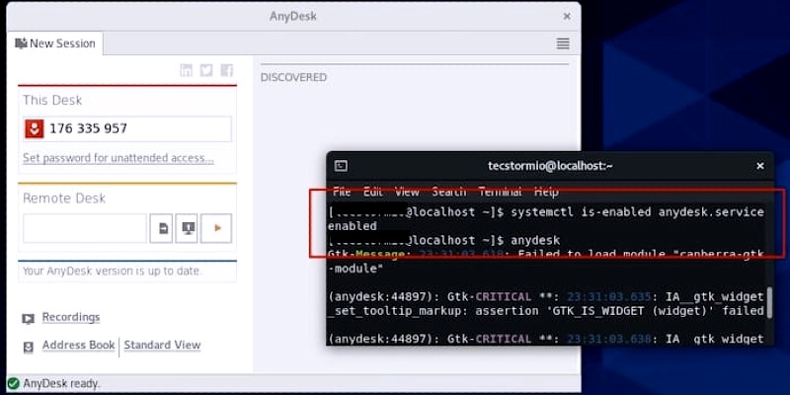Viewport: 790px width, 395px height.
Task: Open the terminal File menu
Action: (342, 192)
